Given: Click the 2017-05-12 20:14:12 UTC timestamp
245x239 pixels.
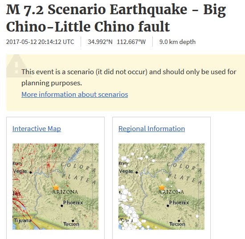Looking at the screenshot, I should tap(40, 42).
